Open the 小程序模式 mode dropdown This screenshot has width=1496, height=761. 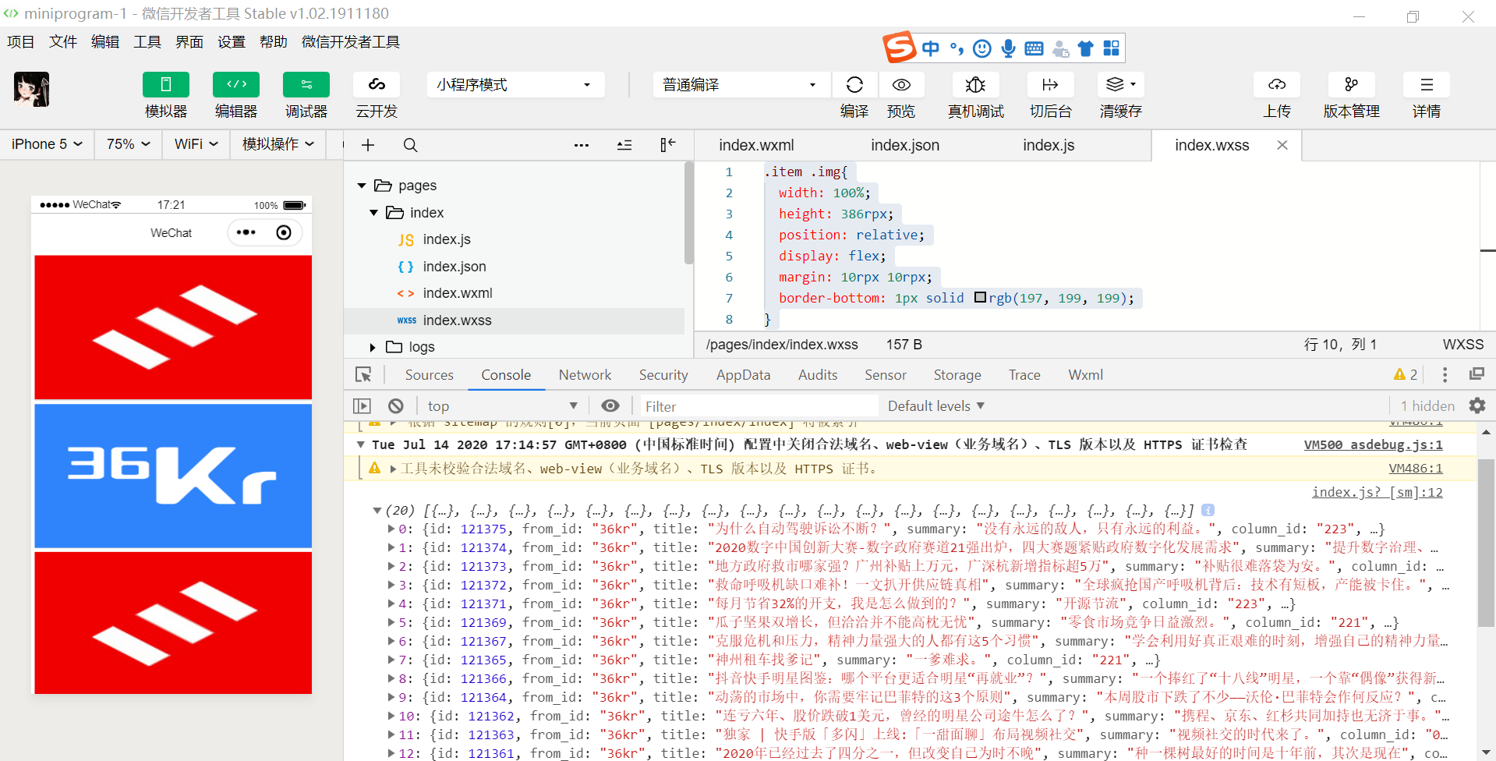[515, 85]
